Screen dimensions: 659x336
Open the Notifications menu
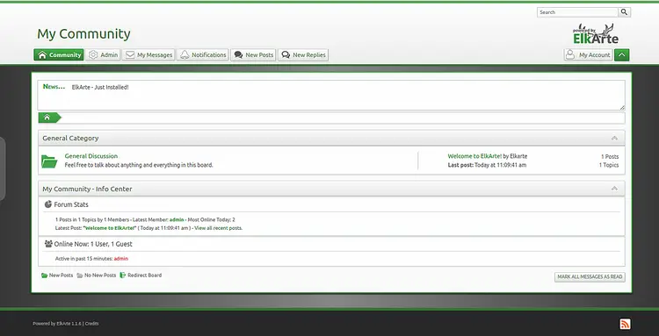tap(203, 55)
